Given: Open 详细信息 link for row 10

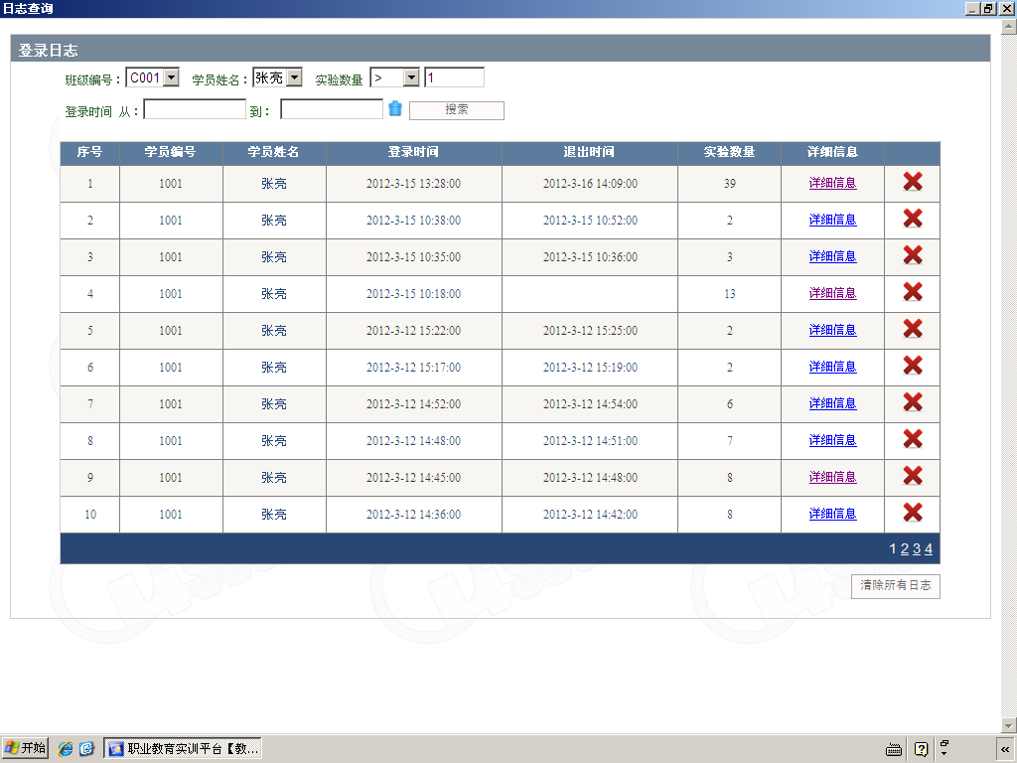Looking at the screenshot, I should [x=833, y=514].
